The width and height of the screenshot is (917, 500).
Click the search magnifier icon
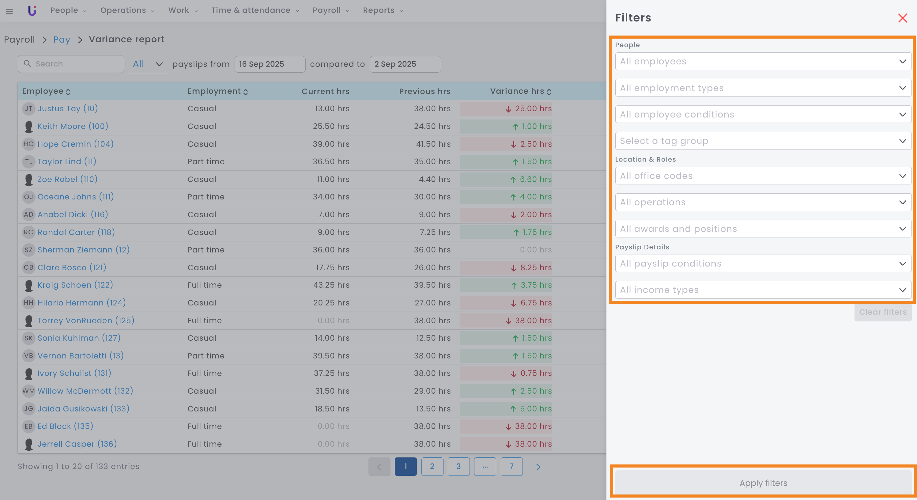pyautogui.click(x=27, y=64)
